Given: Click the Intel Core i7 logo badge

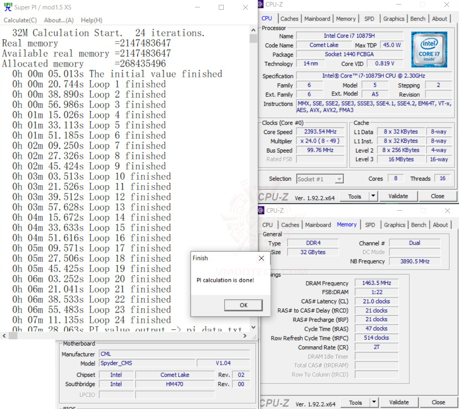Looking at the screenshot, I should 429,50.
